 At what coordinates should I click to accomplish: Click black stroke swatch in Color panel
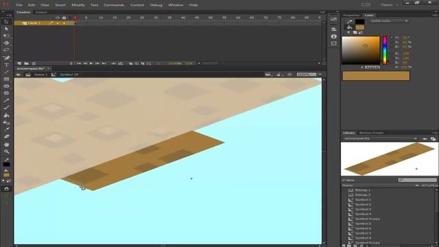click(359, 21)
